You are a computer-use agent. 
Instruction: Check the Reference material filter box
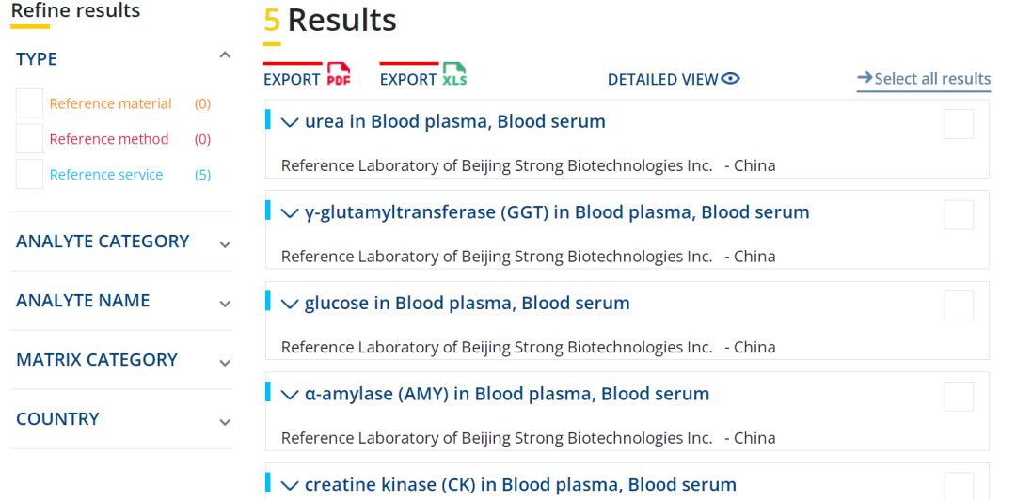tap(29, 103)
